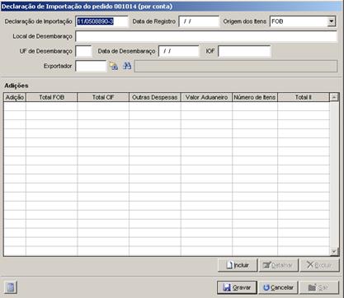This screenshot has width=344, height=298.
Task: Click the Cancelar button
Action: pyautogui.click(x=278, y=287)
